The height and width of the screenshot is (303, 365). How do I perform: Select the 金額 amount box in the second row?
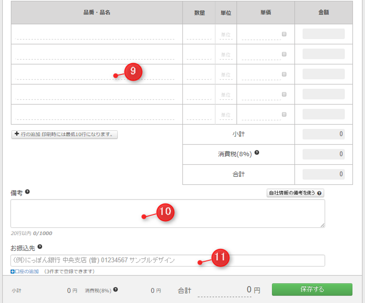[324, 54]
